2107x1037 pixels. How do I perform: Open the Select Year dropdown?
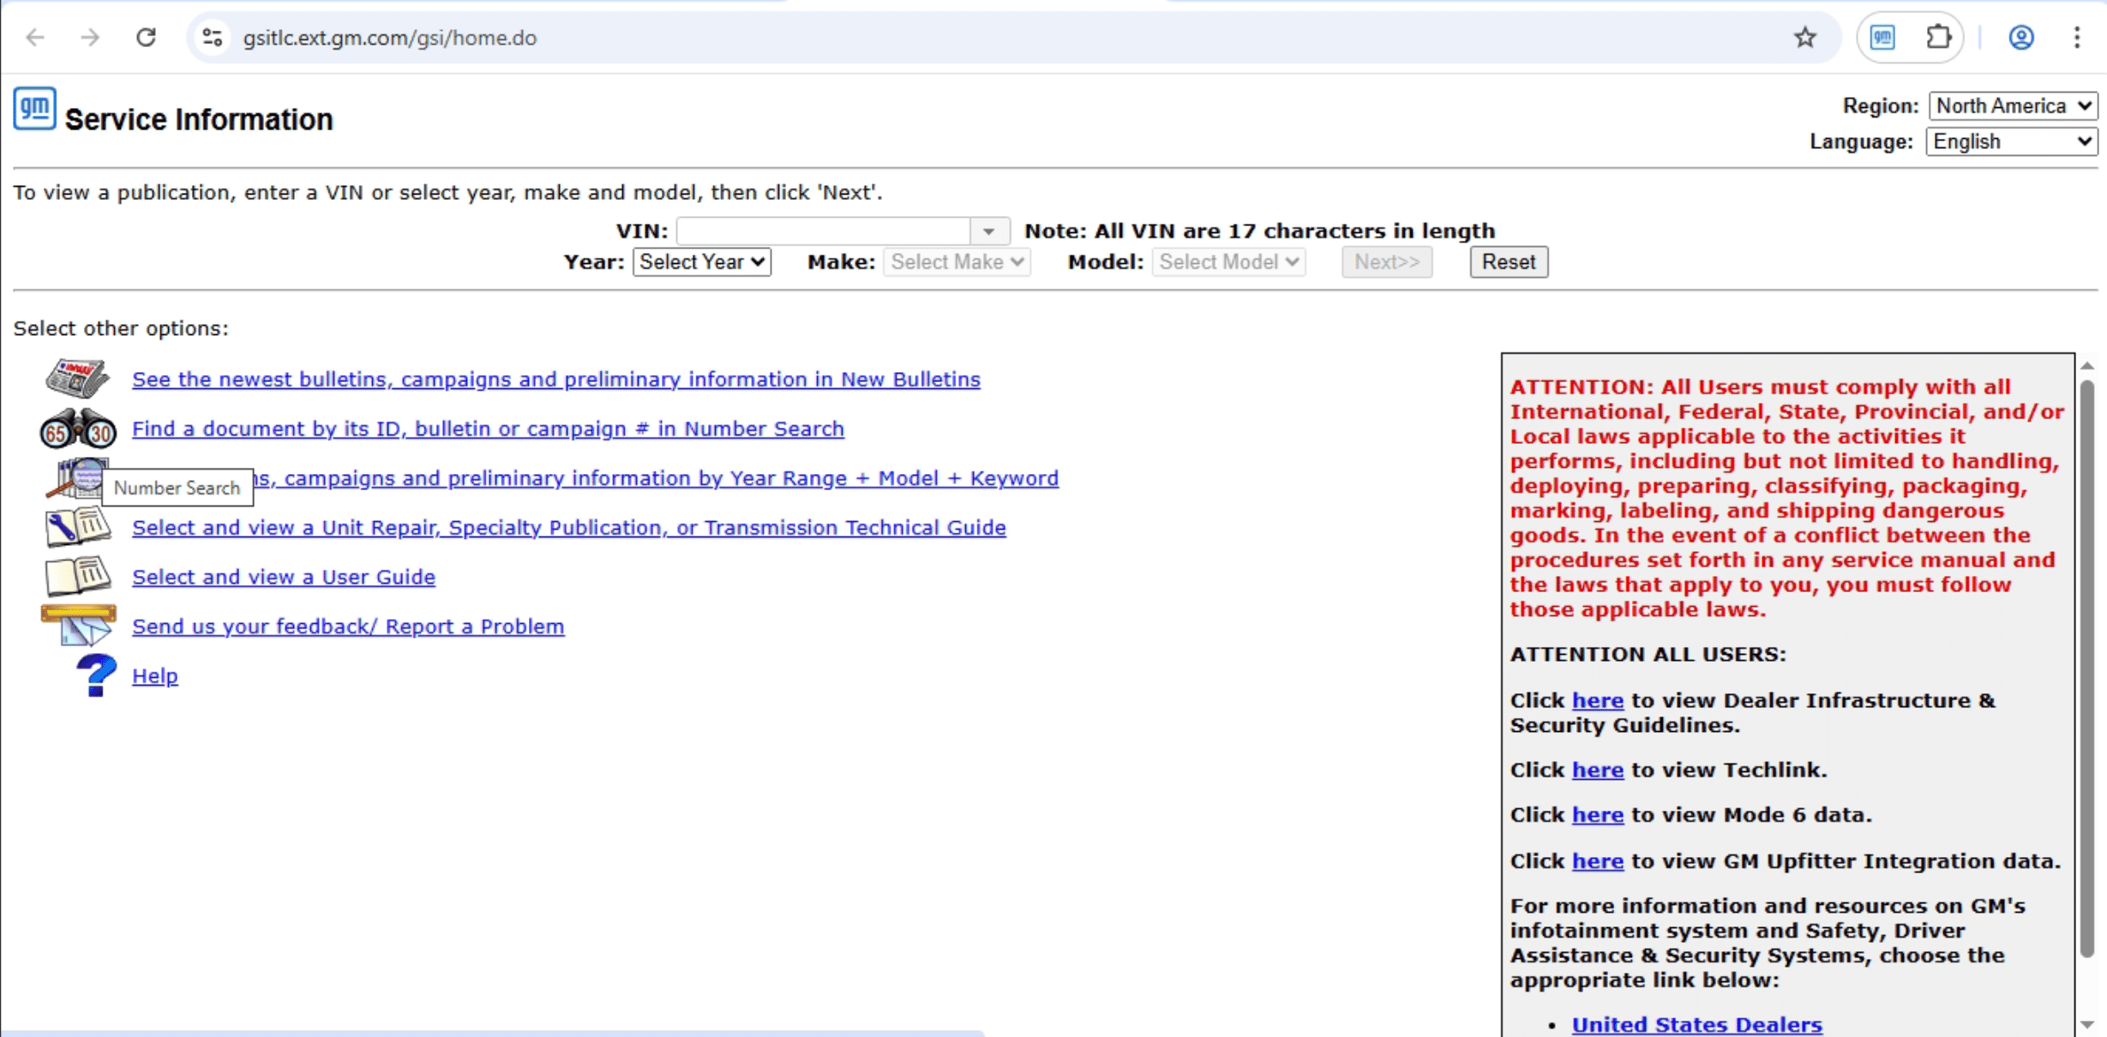(701, 262)
